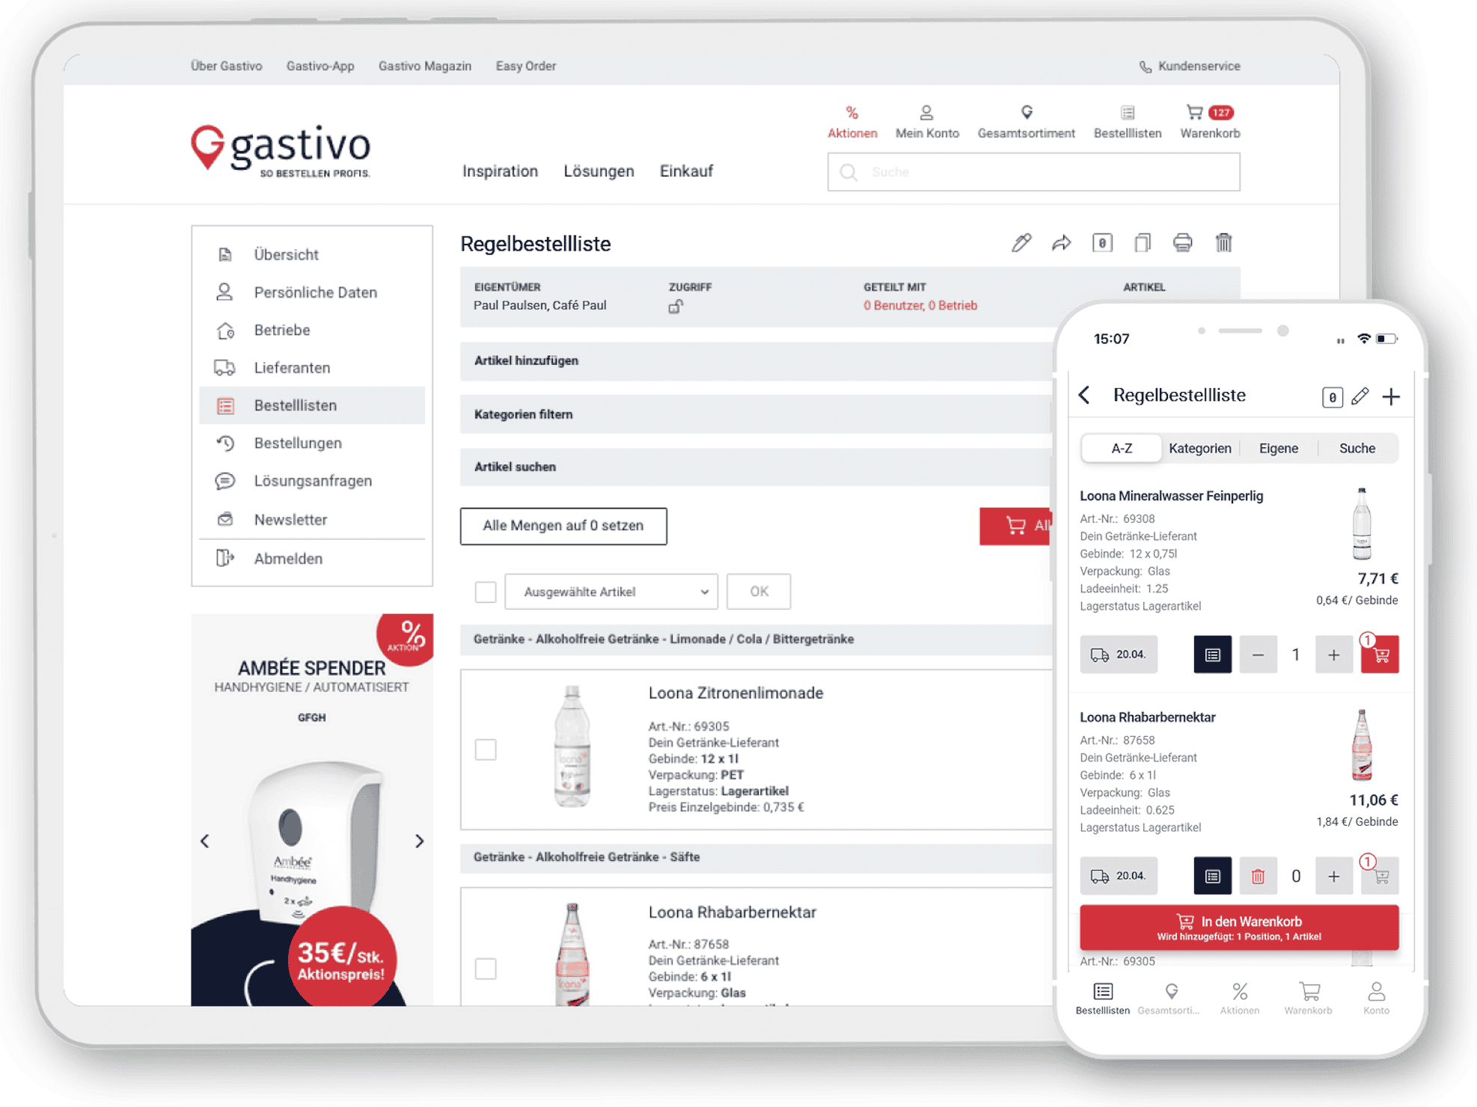
Task: Open Warenkorb with 127 badge
Action: pos(1210,122)
